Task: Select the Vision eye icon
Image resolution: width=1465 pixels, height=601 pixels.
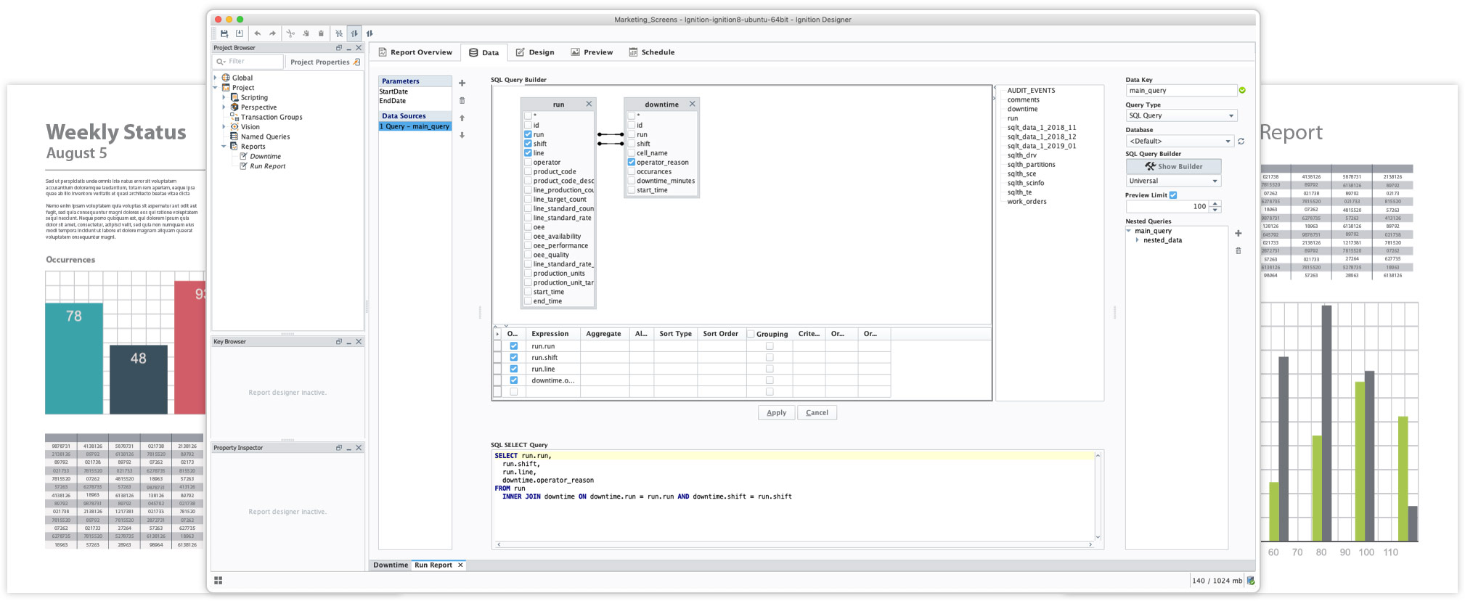Action: [x=234, y=126]
